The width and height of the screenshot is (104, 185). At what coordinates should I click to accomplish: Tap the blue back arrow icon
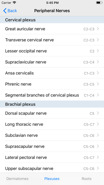(5, 11)
